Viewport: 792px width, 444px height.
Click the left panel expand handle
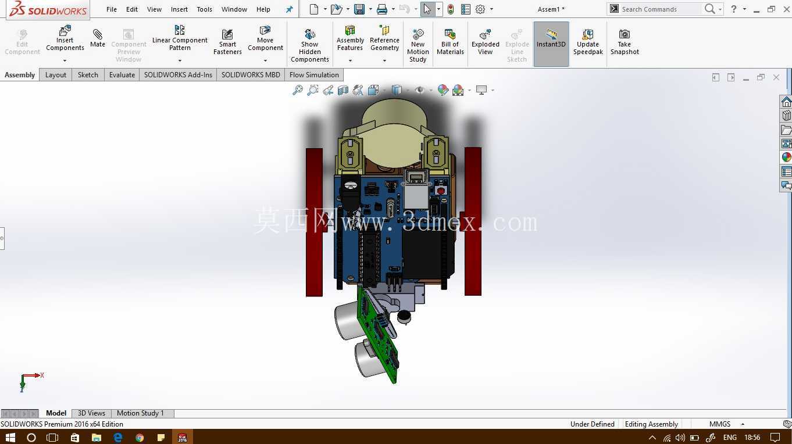pos(2,238)
